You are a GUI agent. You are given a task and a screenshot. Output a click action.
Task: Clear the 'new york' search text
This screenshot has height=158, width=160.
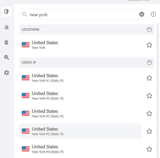(x=142, y=14)
